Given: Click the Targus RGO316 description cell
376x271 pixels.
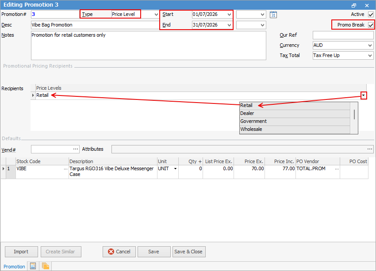Looking at the screenshot, I should tap(113, 172).
